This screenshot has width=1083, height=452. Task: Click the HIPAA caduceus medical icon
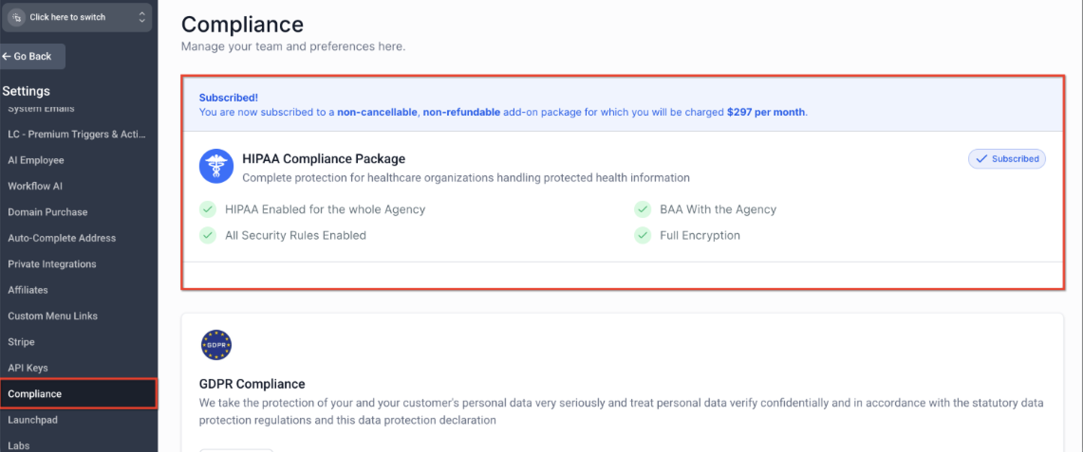[x=216, y=166]
